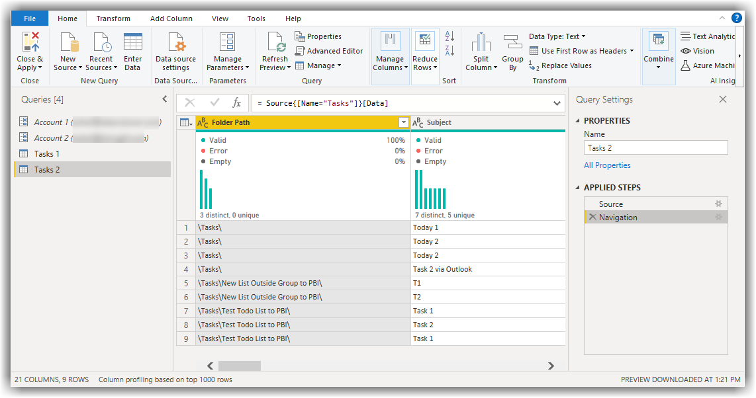
Task: Launch the Advanced Editor
Action: pos(329,51)
